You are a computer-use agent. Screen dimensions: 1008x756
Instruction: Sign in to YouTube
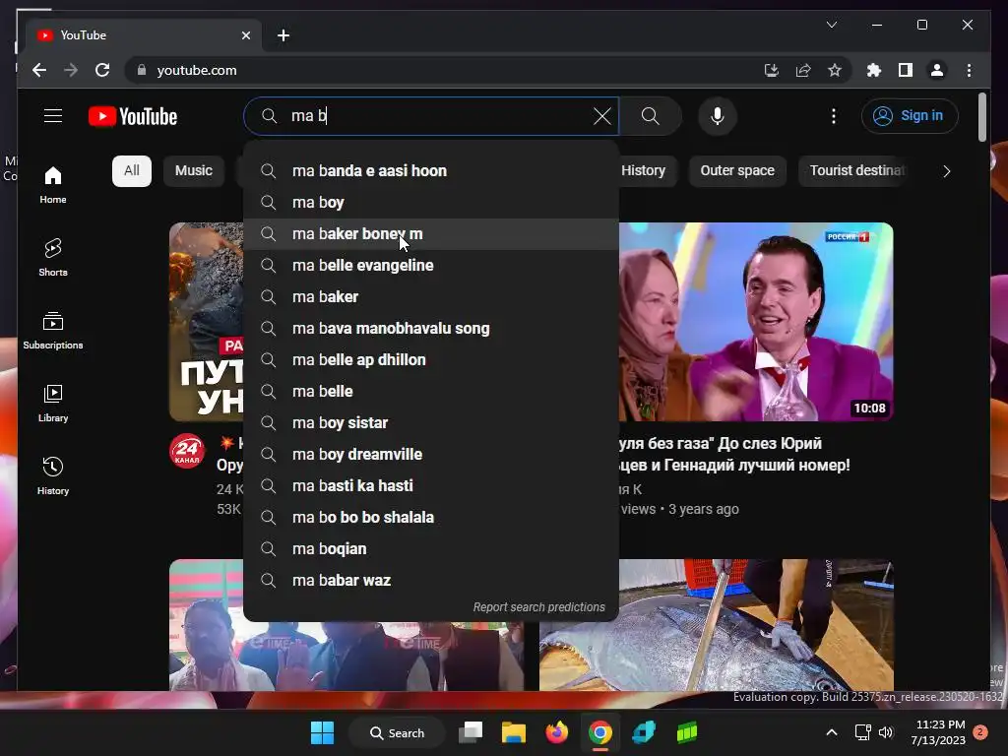(x=910, y=116)
